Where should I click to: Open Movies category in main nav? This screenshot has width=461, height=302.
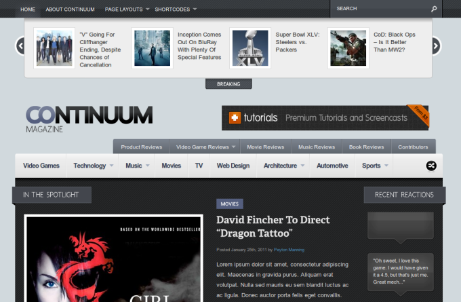(x=171, y=166)
